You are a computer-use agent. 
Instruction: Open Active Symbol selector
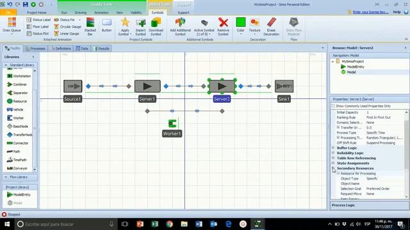click(x=204, y=26)
